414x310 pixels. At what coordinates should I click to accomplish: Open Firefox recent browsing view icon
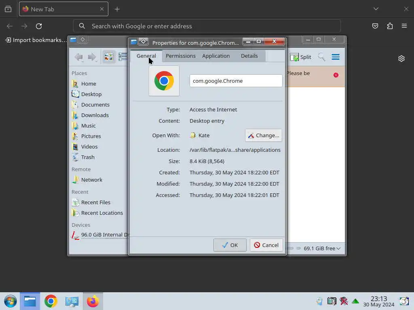tap(8, 9)
